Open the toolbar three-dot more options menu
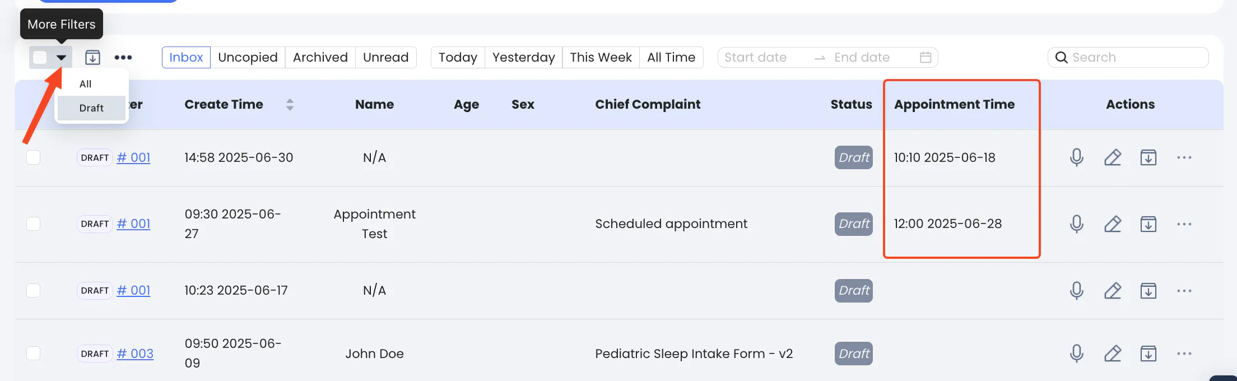1237x381 pixels. tap(123, 57)
